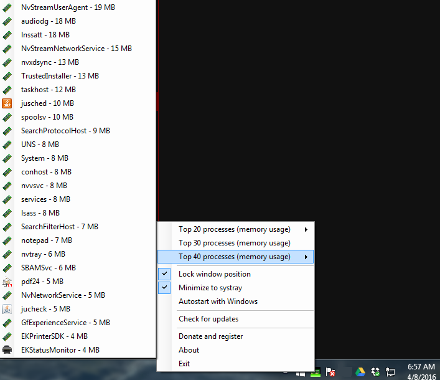This screenshot has width=440, height=380.
Task: Select the 'nvvsvc - 8 MB' entry
Action: click(78, 186)
